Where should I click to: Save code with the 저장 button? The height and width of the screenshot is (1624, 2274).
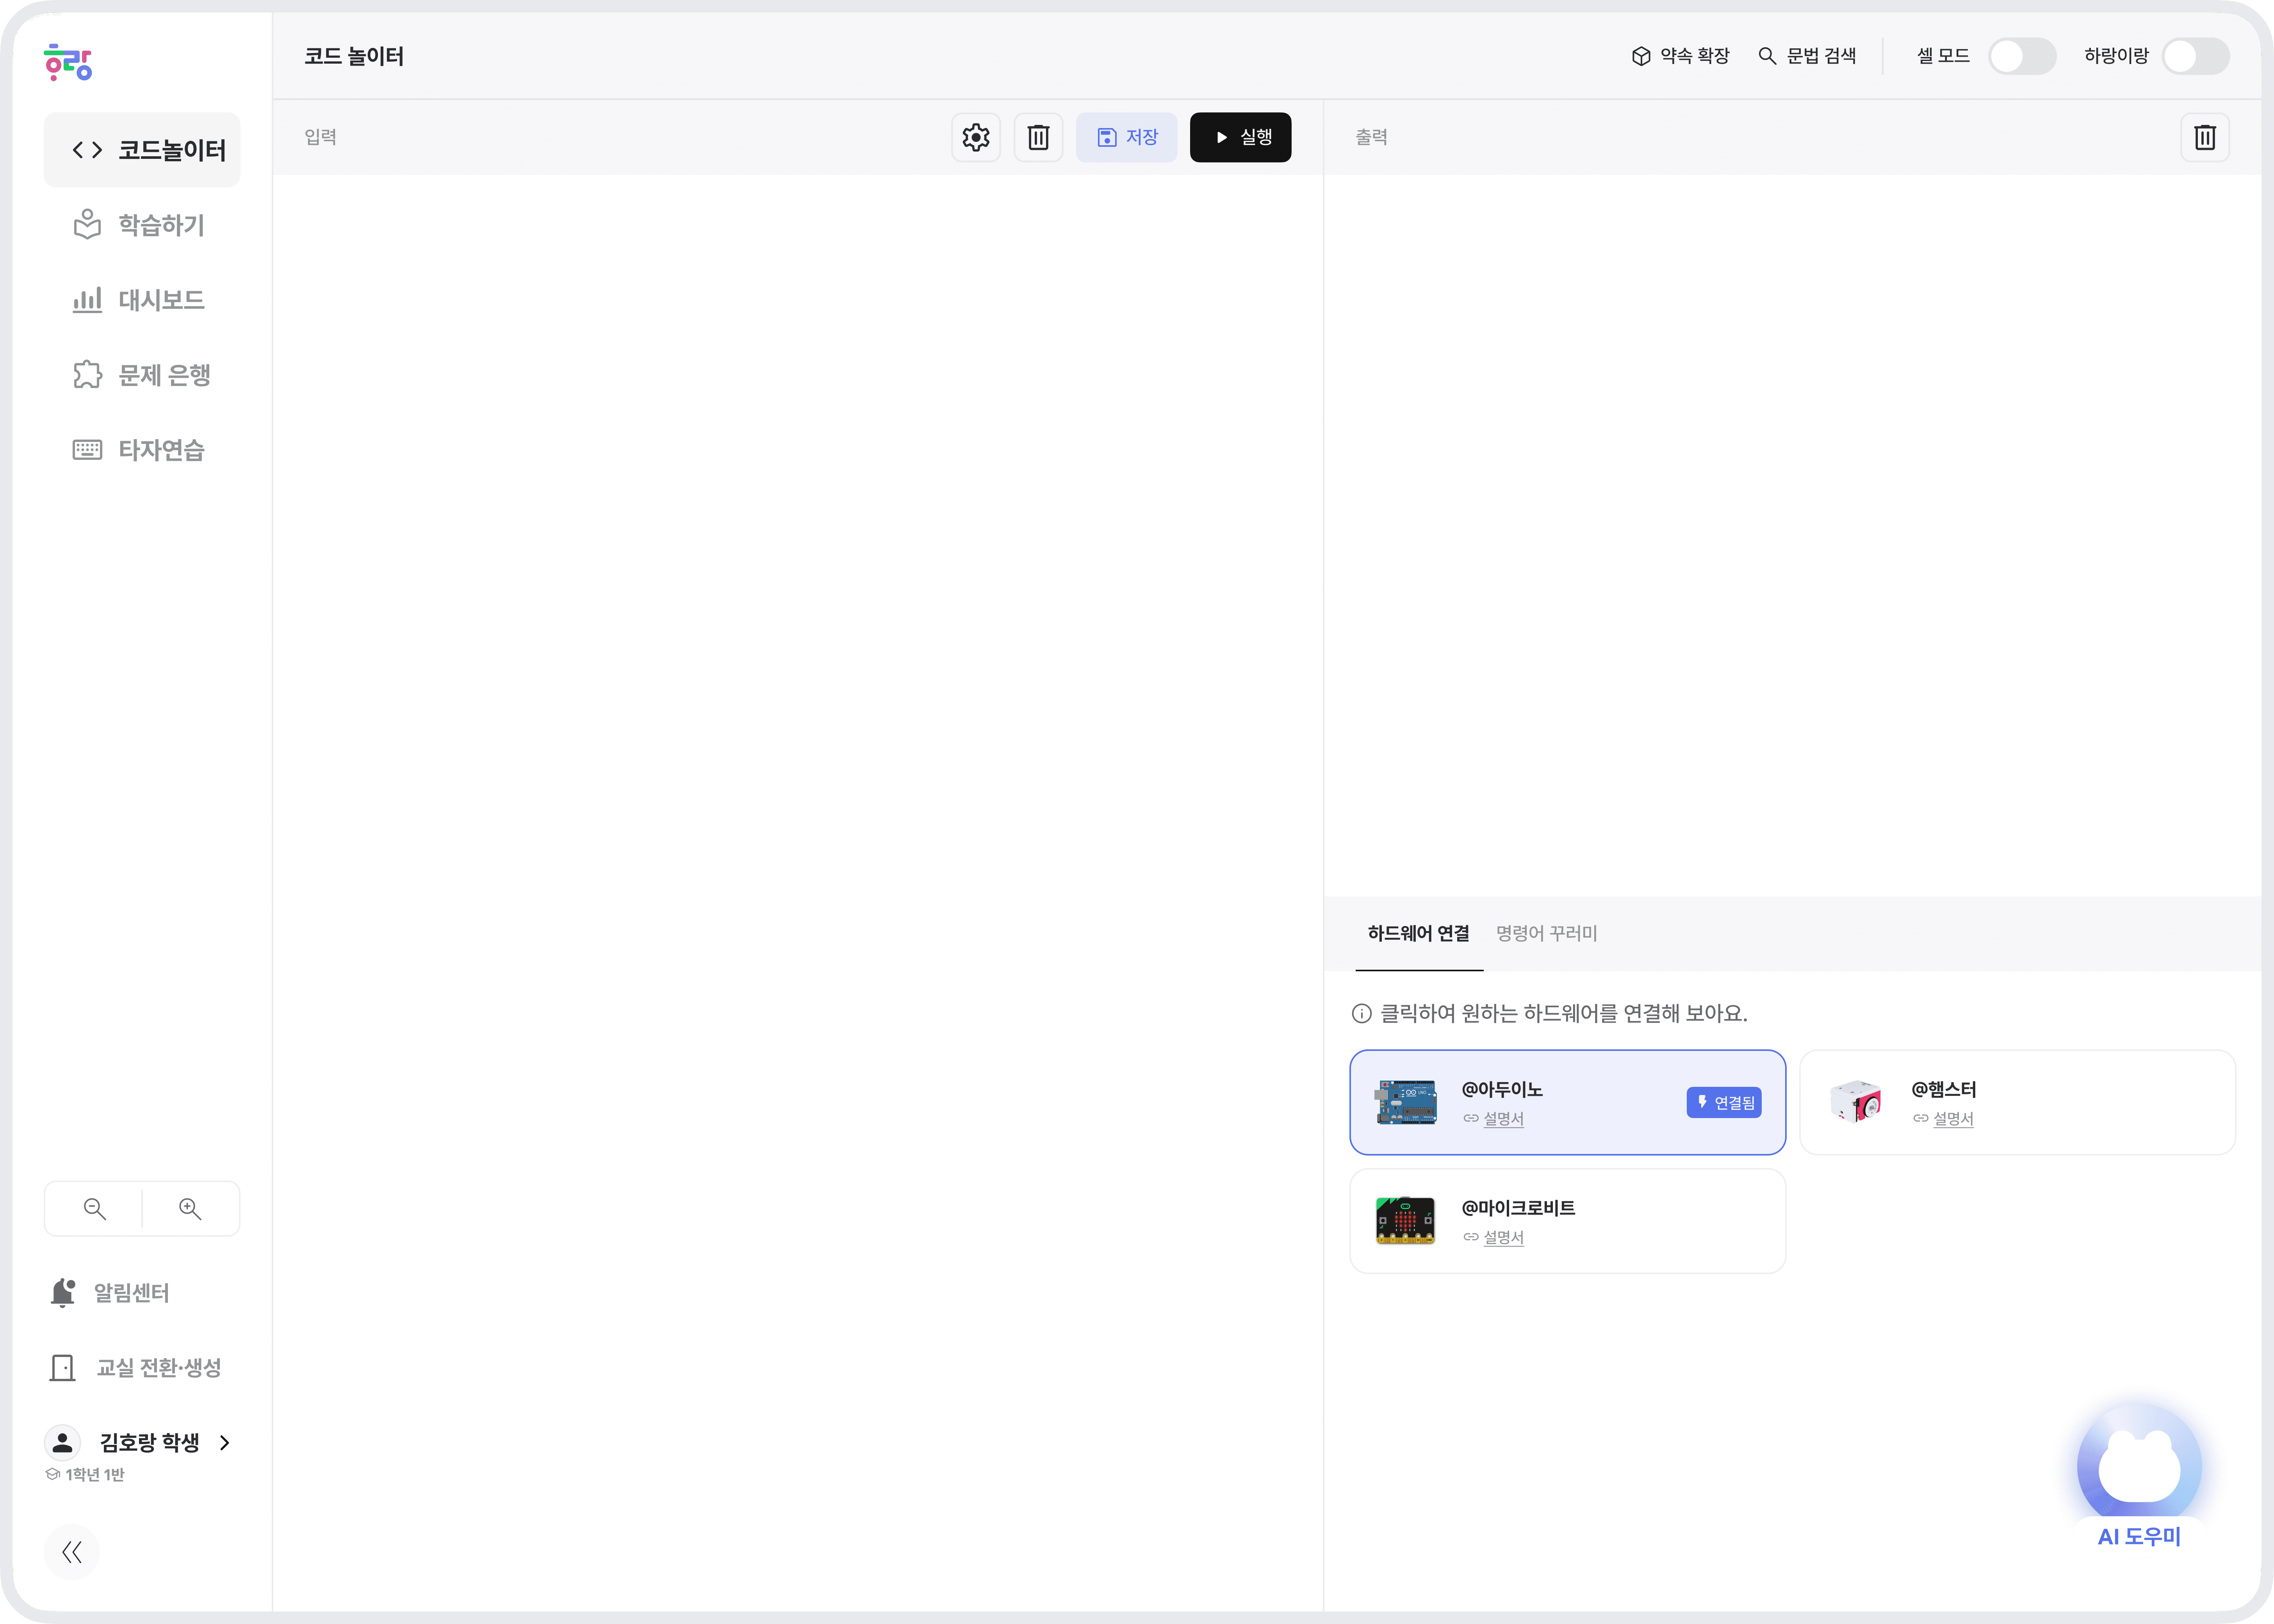pos(1126,137)
